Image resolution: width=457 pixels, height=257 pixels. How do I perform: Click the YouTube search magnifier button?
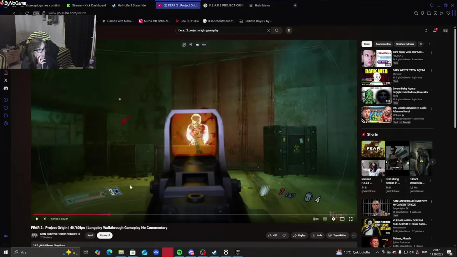[x=277, y=30]
